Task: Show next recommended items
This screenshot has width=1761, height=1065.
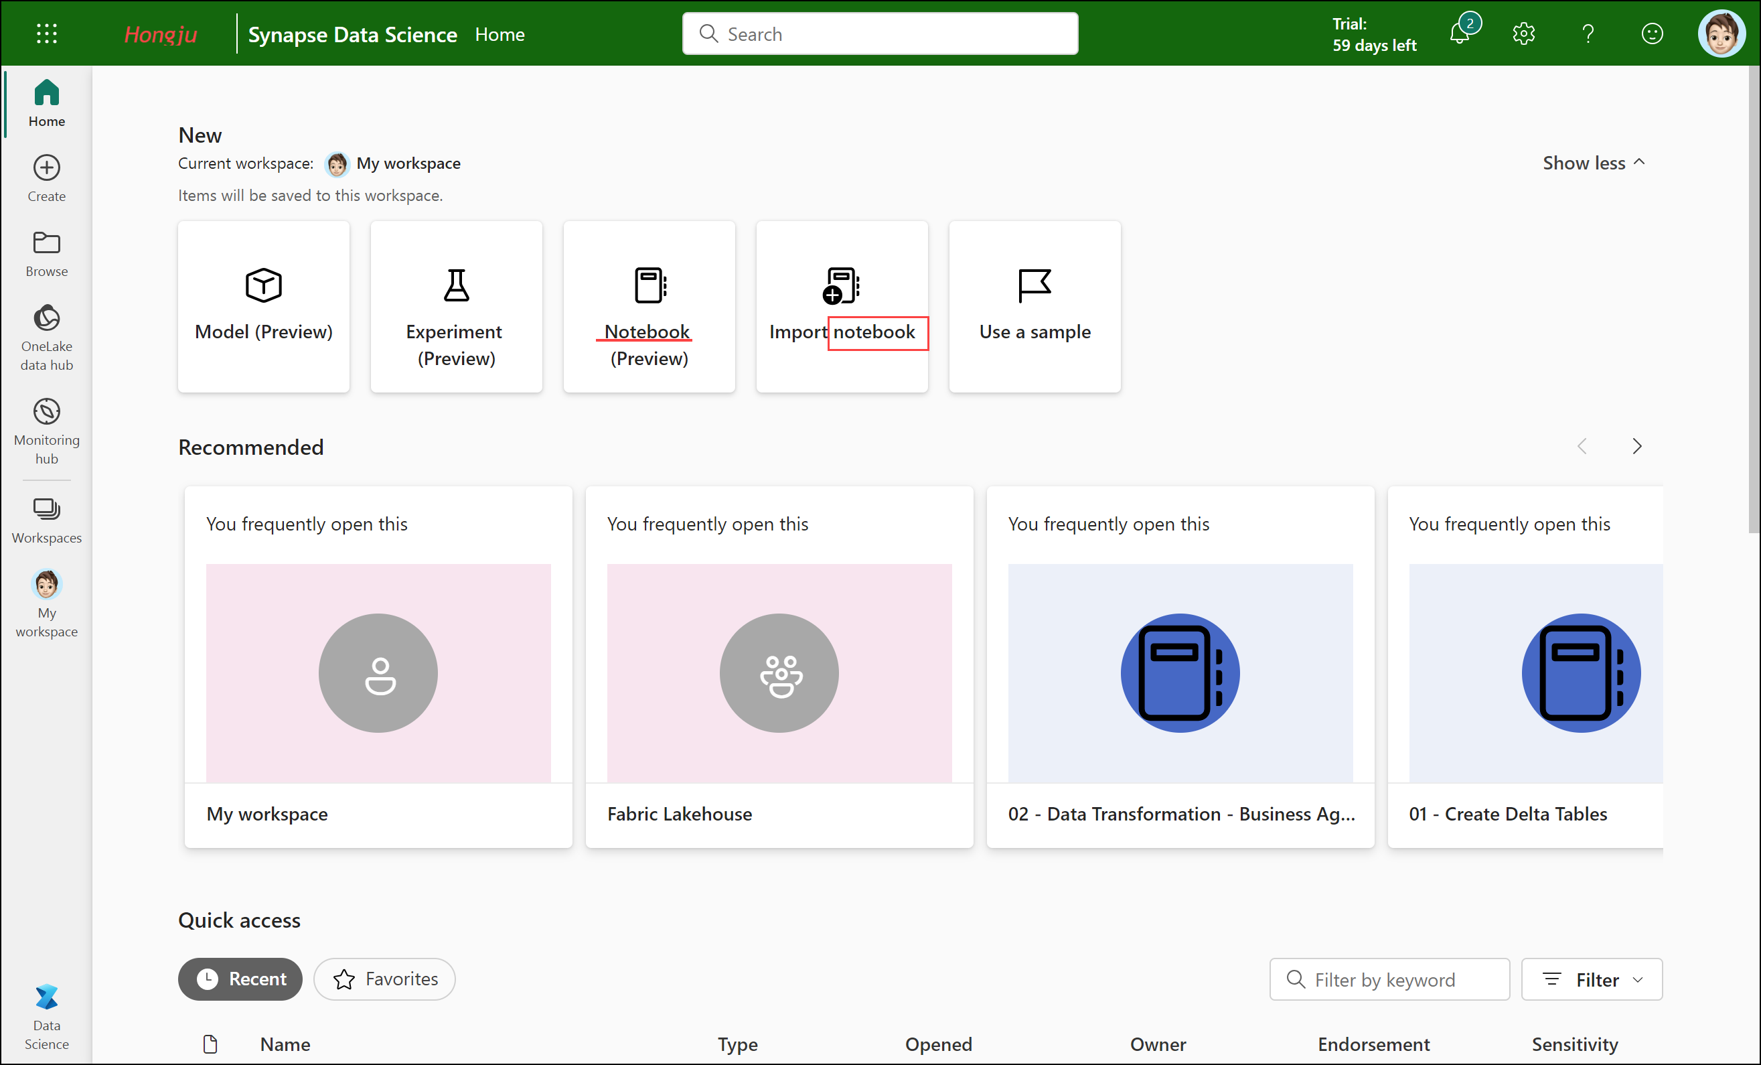Action: [x=1637, y=447]
